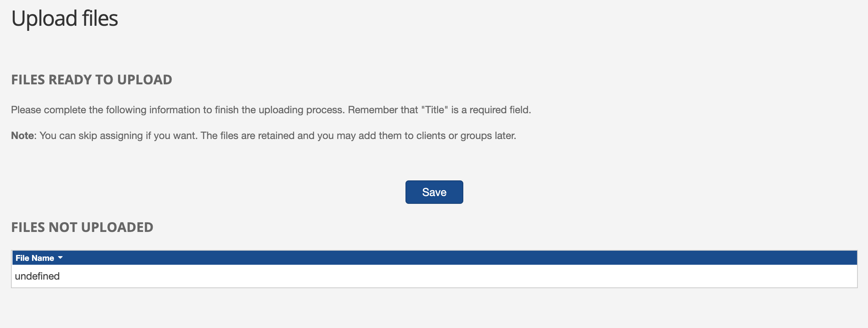Click the Upload files page title
The image size is (868, 328).
click(65, 18)
